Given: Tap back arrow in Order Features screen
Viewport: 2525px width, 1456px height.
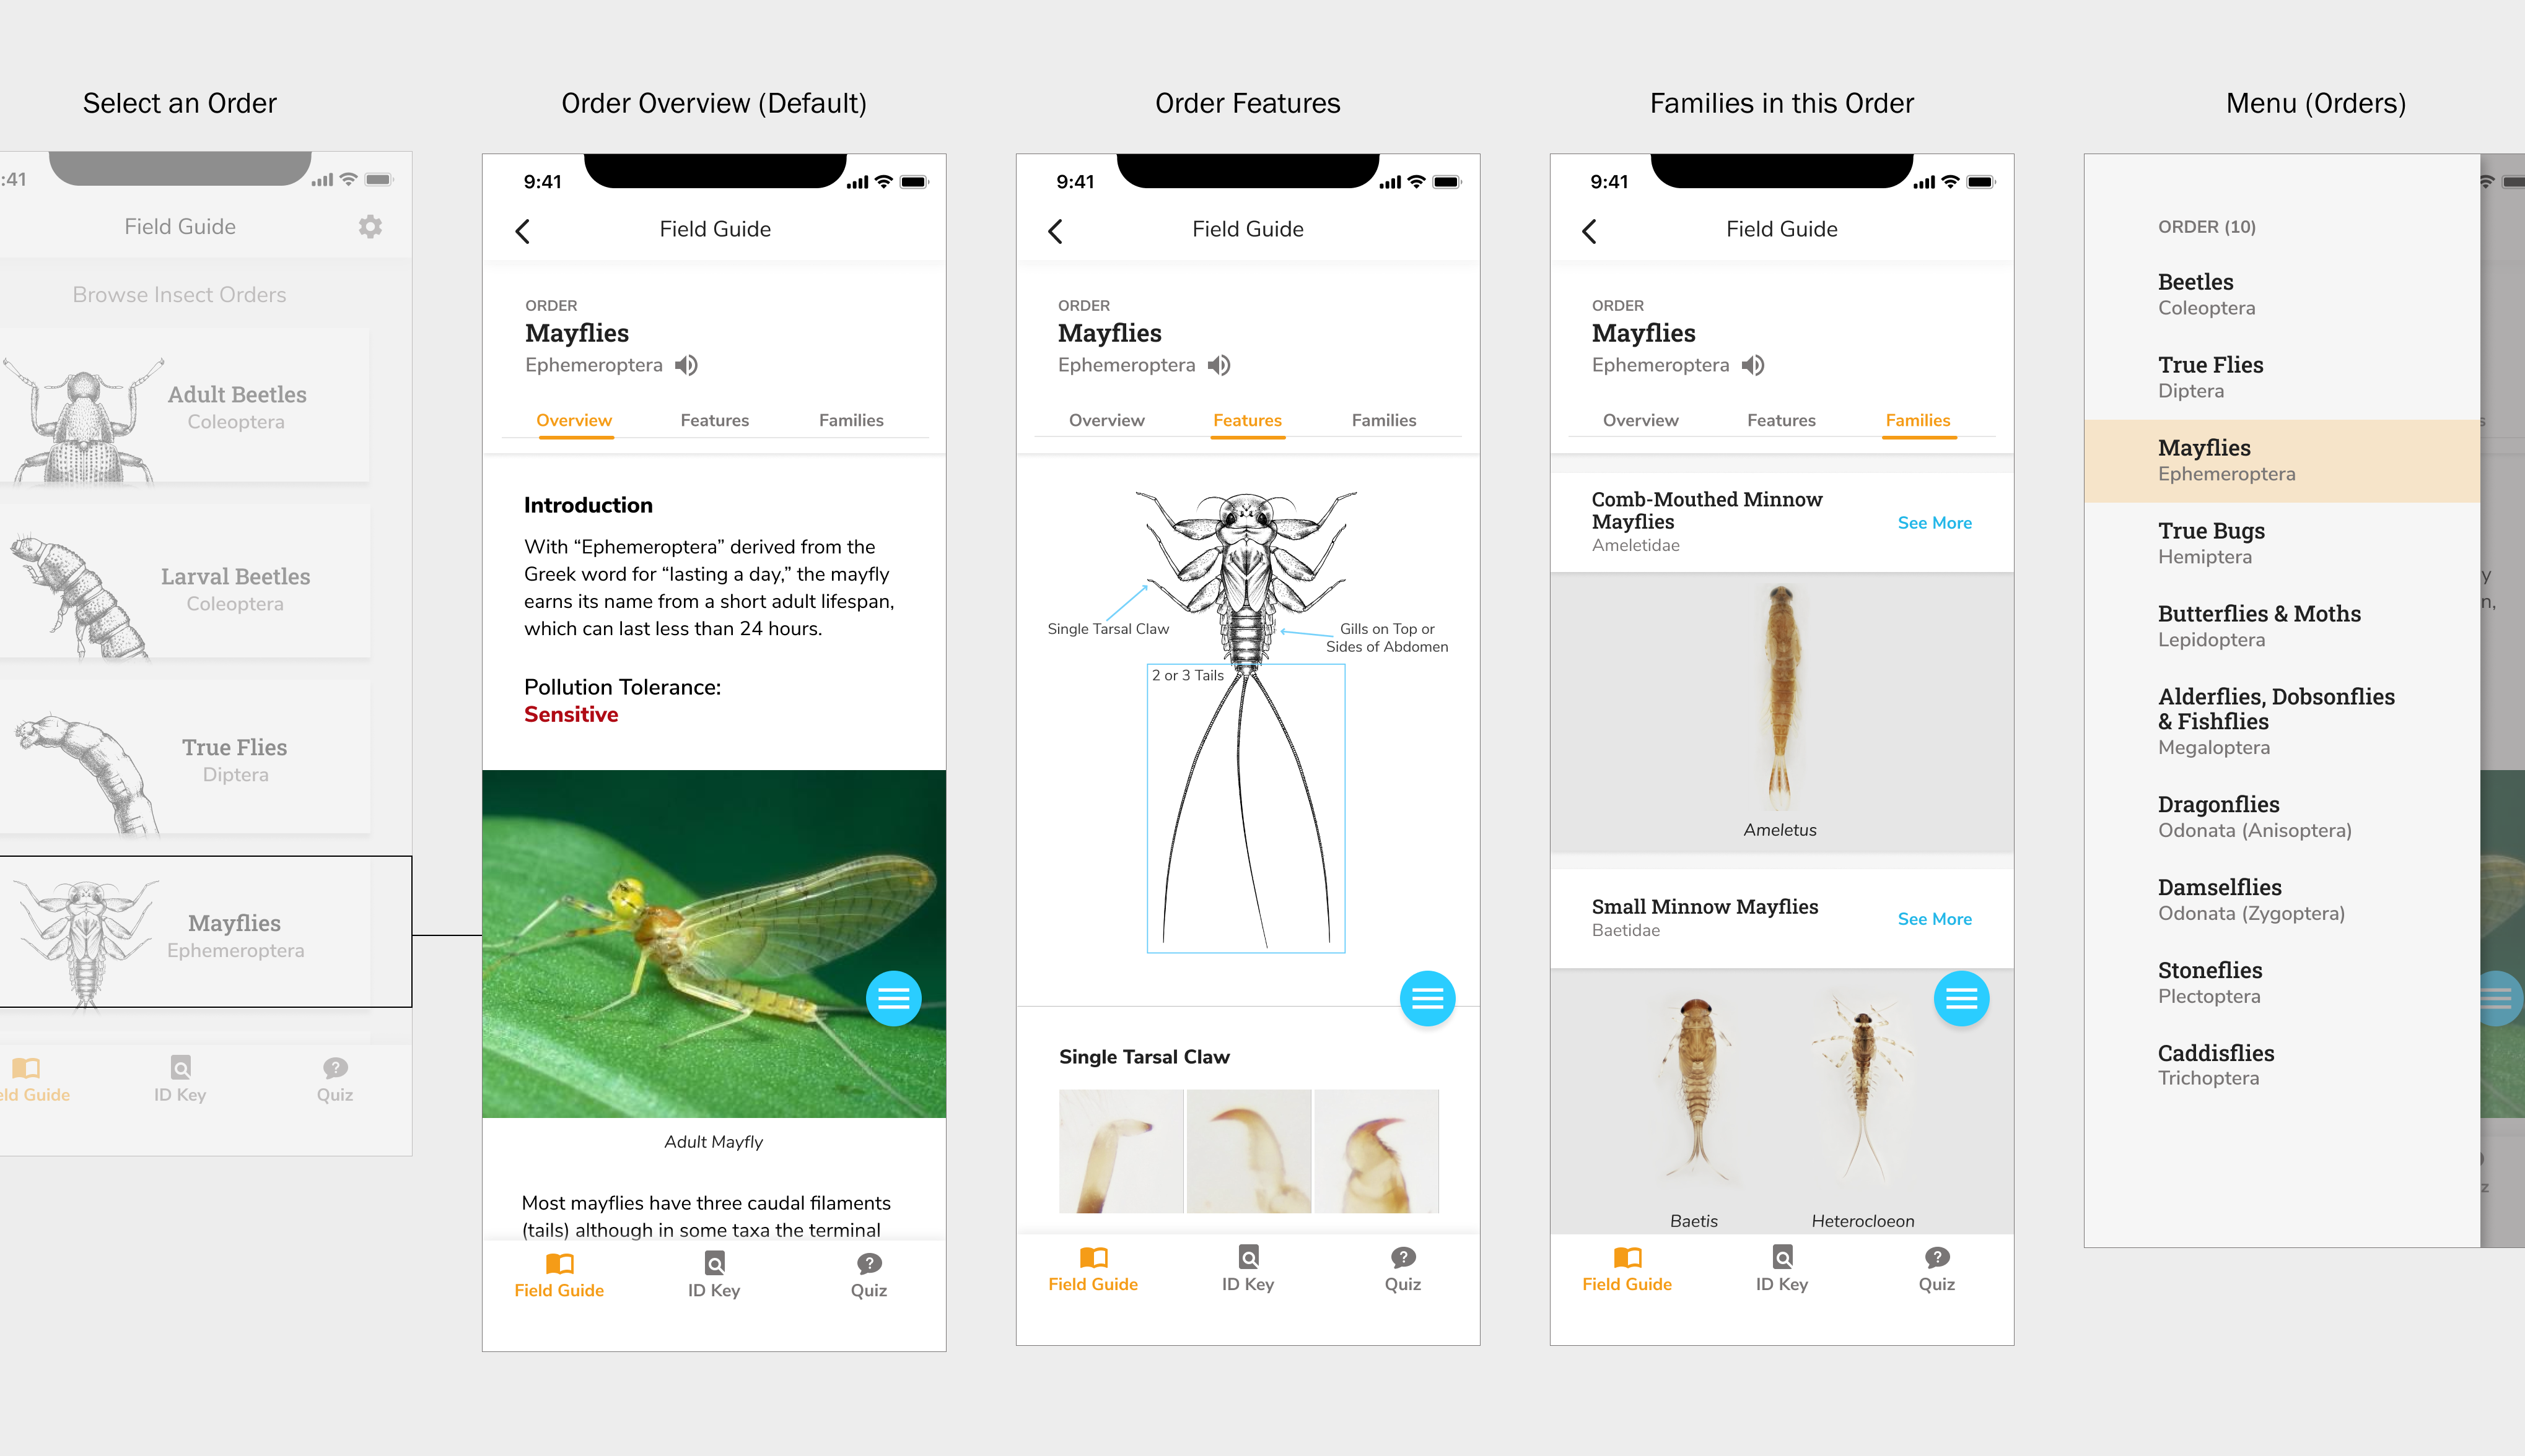Looking at the screenshot, I should pos(1056,231).
